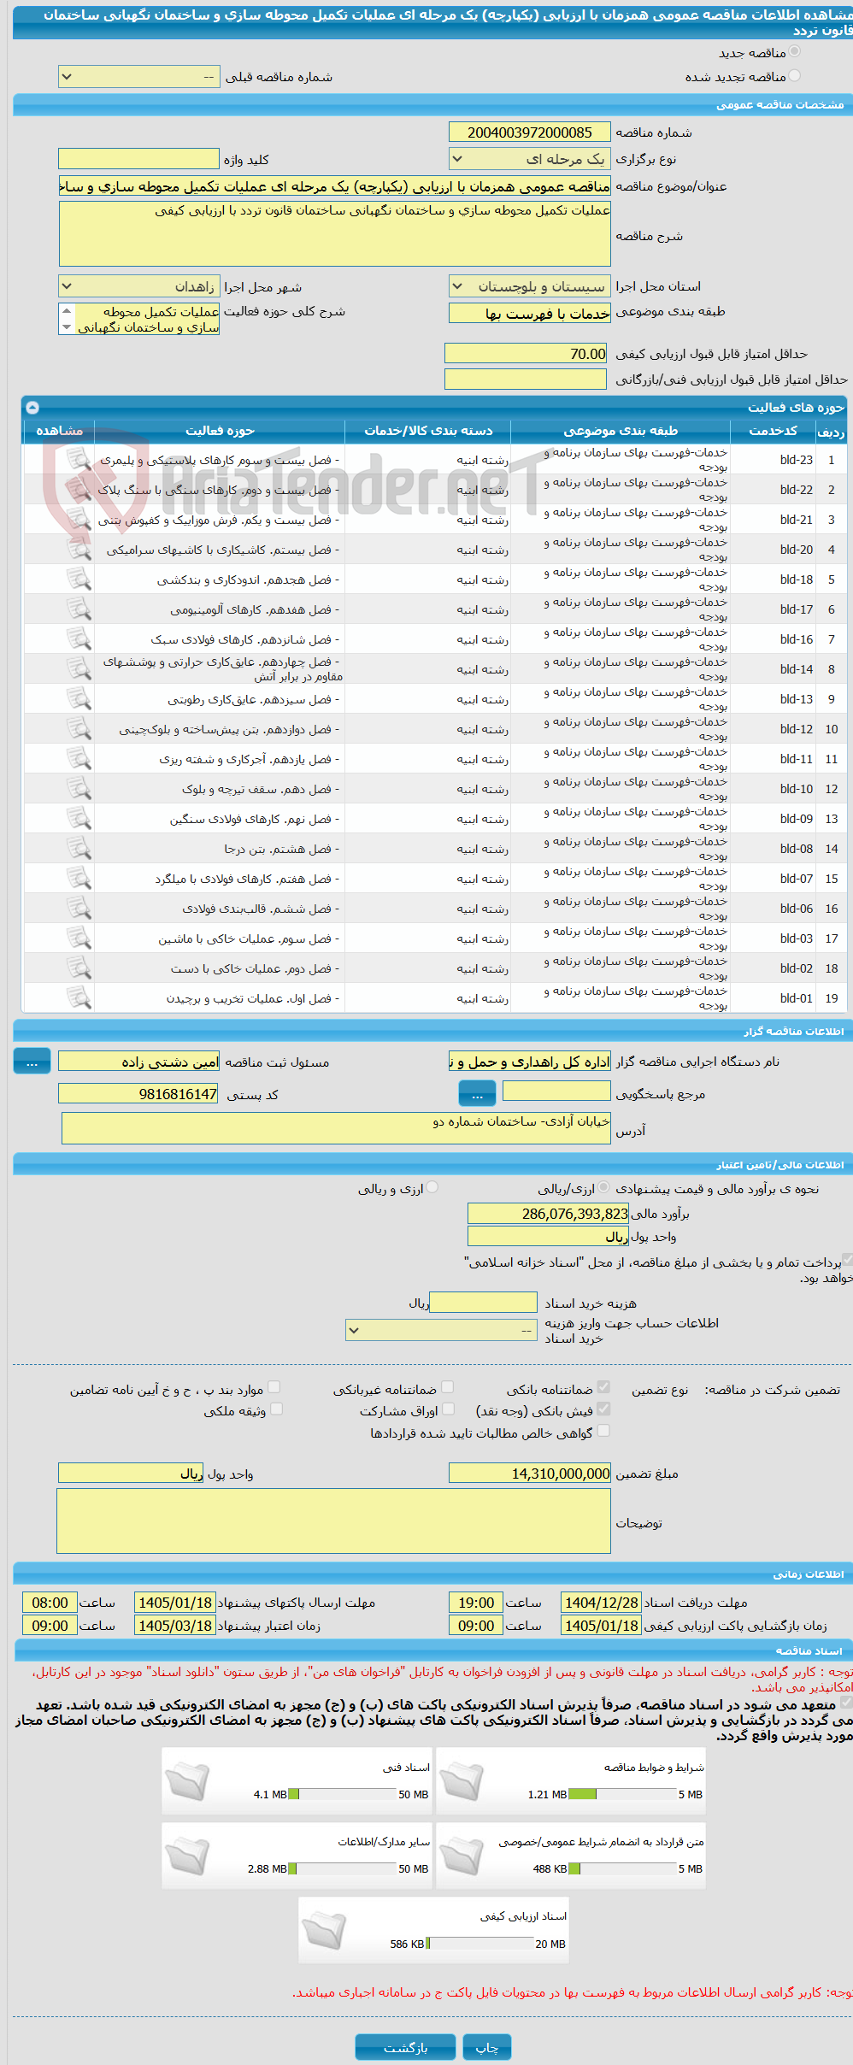
Task: Open the شرایط و ضوابط مناقصه folder
Action: coord(462,1781)
